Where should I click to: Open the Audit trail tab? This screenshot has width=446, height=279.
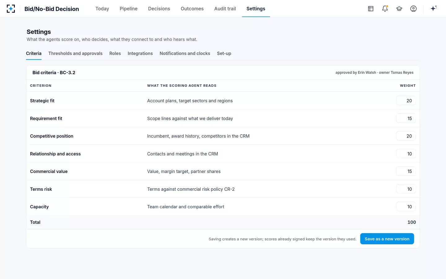click(x=225, y=9)
